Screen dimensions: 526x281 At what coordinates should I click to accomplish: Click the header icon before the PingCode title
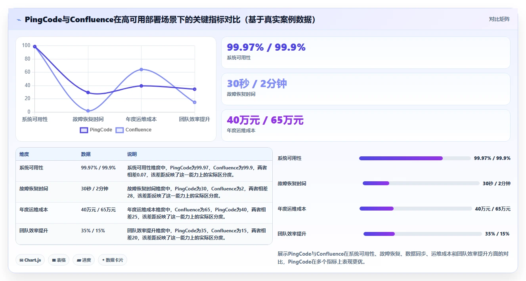click(19, 20)
